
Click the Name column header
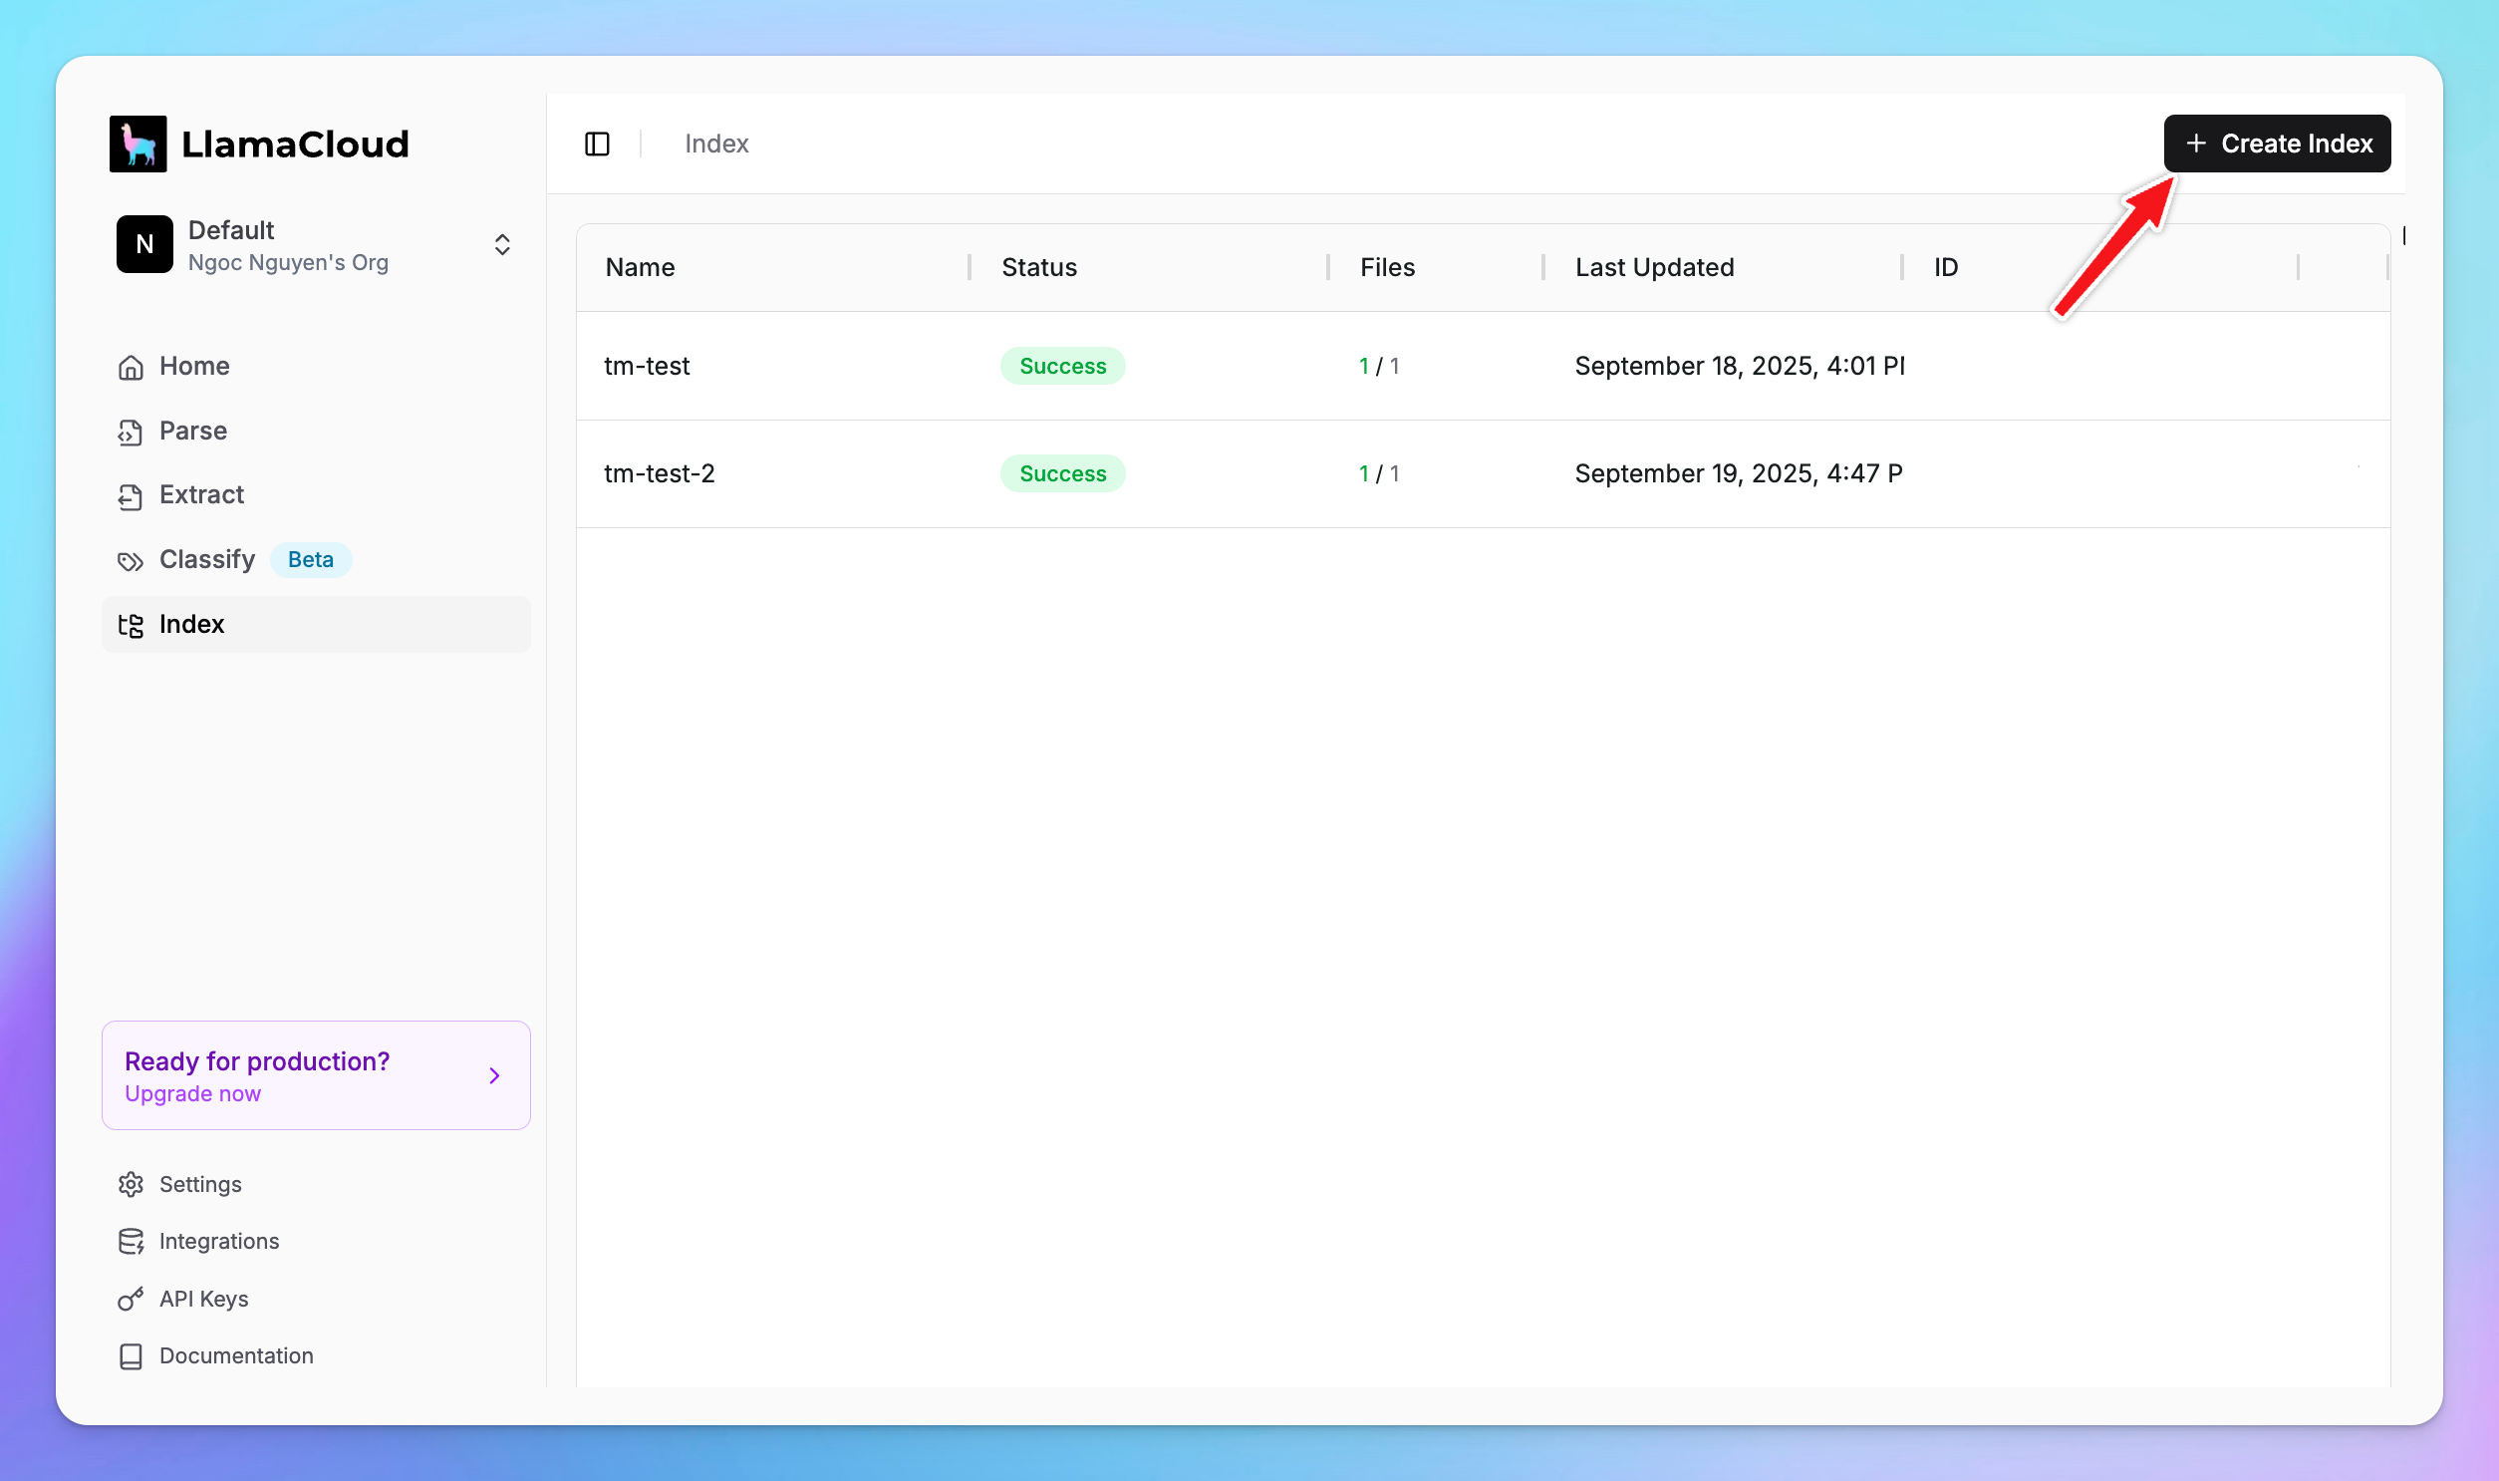pyautogui.click(x=641, y=267)
